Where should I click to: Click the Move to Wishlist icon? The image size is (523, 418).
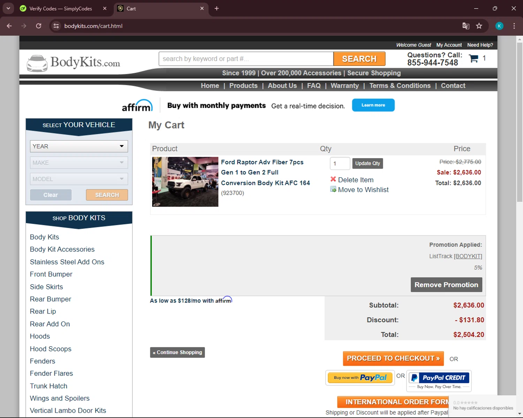(x=333, y=189)
